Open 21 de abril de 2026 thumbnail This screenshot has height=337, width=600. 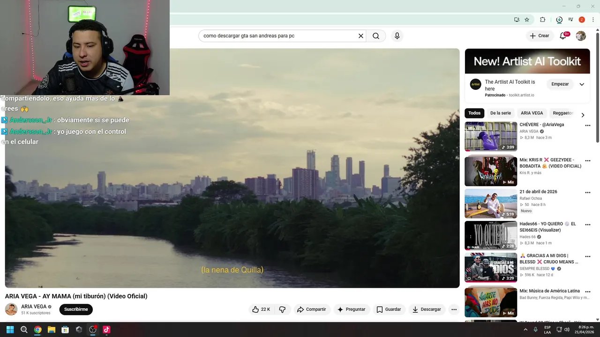[491, 204]
